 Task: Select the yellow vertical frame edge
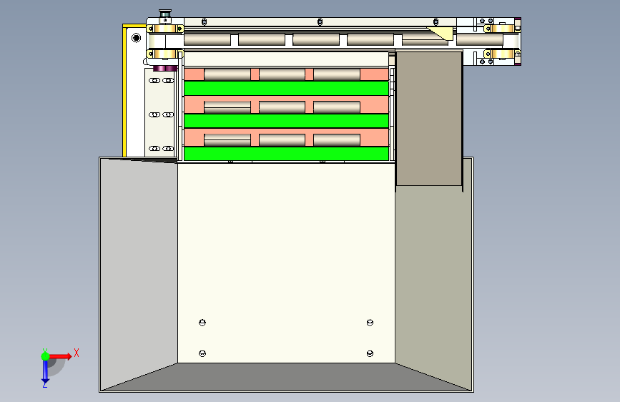tap(124, 91)
